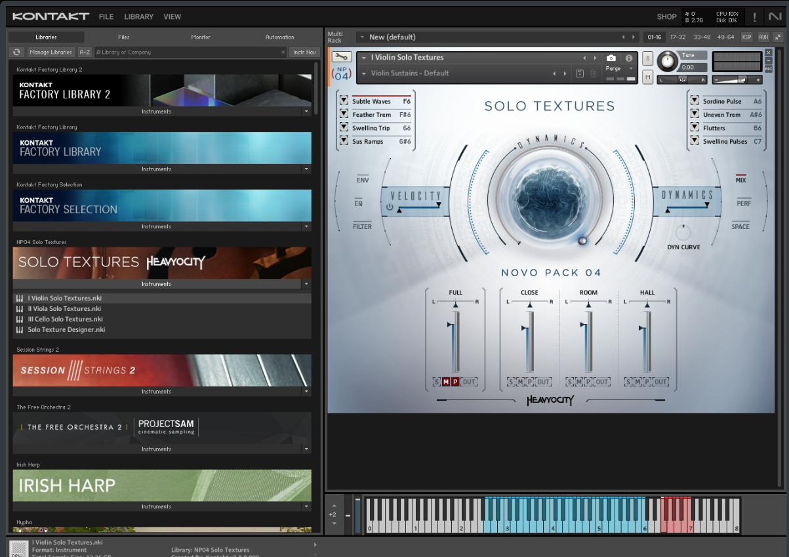Select II Viola Solo Textures.nki
The image size is (789, 557).
pyautogui.click(x=64, y=308)
